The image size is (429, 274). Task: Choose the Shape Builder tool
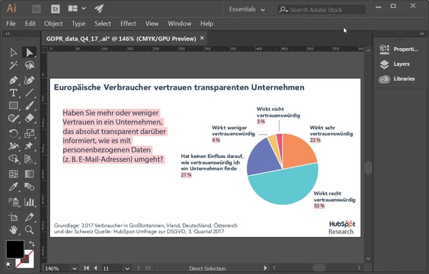13,159
